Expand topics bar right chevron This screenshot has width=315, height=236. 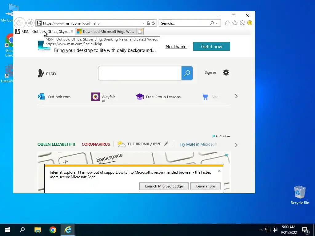pyautogui.click(x=237, y=145)
